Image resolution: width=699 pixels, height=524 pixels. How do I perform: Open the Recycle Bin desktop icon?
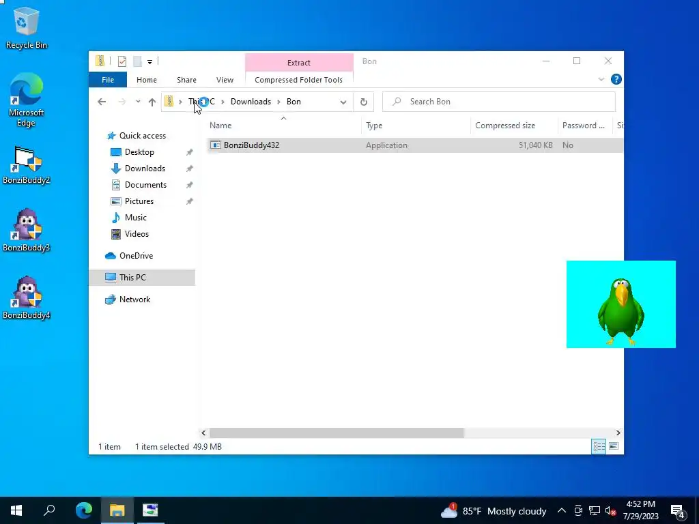[x=27, y=28]
